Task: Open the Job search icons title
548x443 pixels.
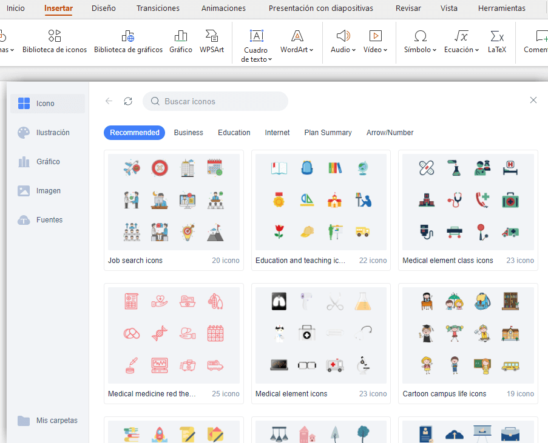Action: tap(135, 261)
